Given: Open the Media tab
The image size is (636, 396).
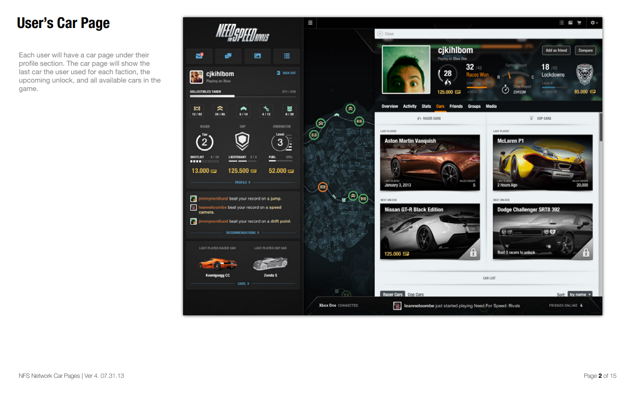Looking at the screenshot, I should click(x=491, y=106).
